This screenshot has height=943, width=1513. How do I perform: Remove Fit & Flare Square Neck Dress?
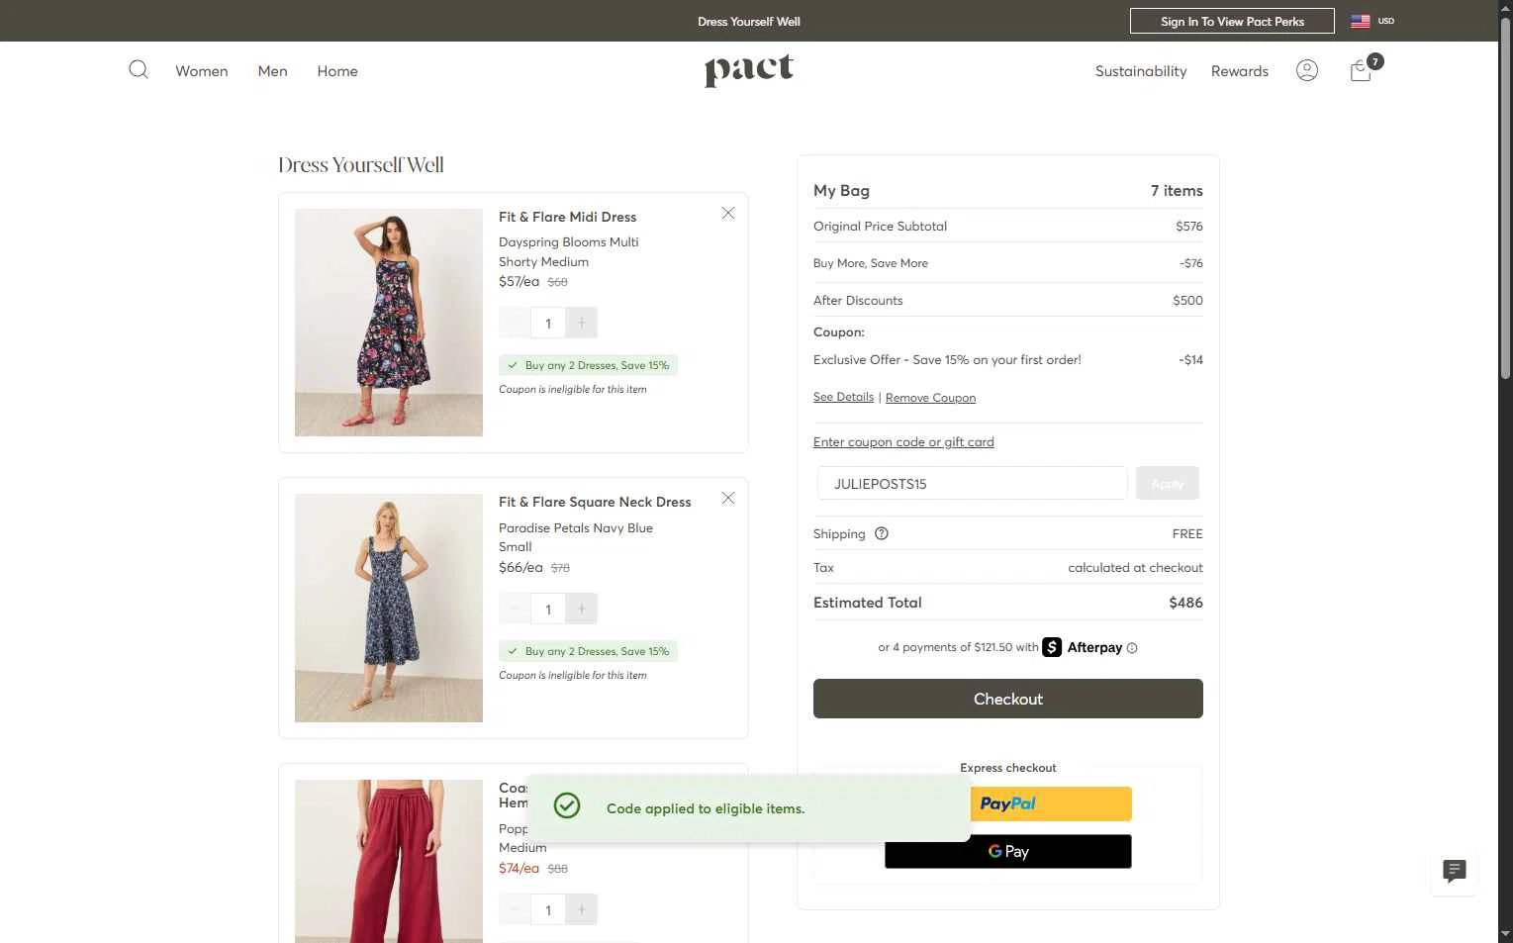click(x=728, y=499)
